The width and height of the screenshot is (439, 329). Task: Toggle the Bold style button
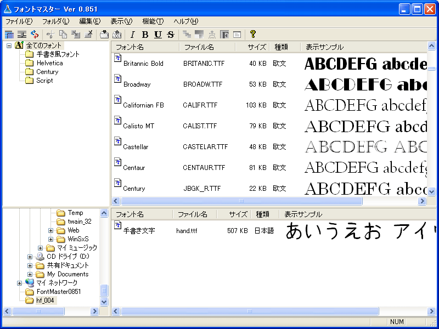(x=145, y=35)
